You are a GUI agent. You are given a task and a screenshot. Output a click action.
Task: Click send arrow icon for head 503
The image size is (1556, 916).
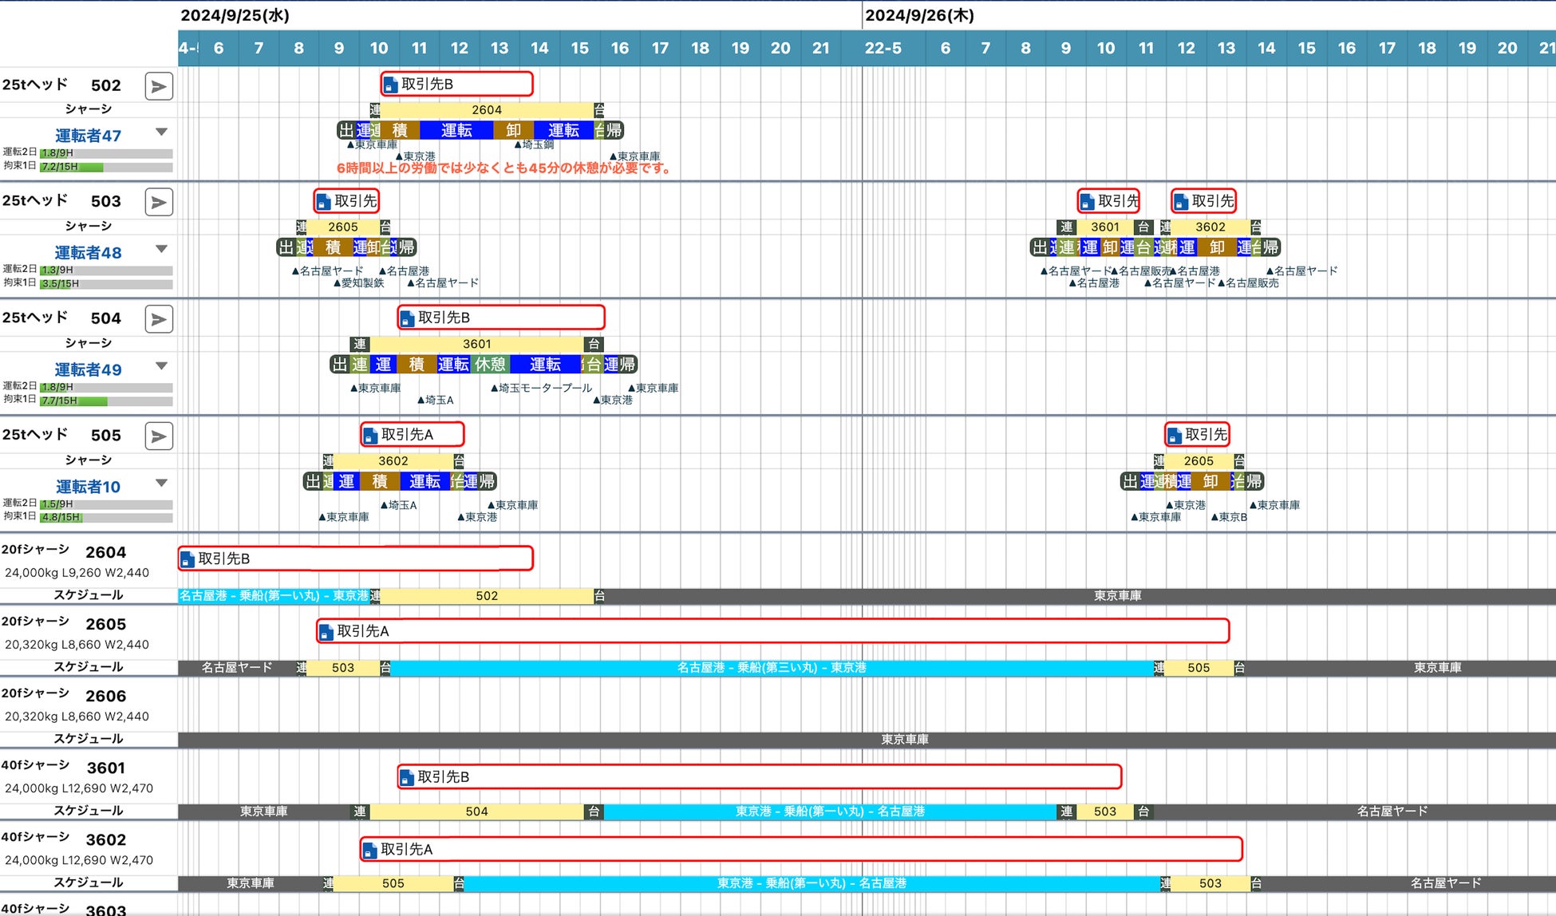pyautogui.click(x=159, y=202)
